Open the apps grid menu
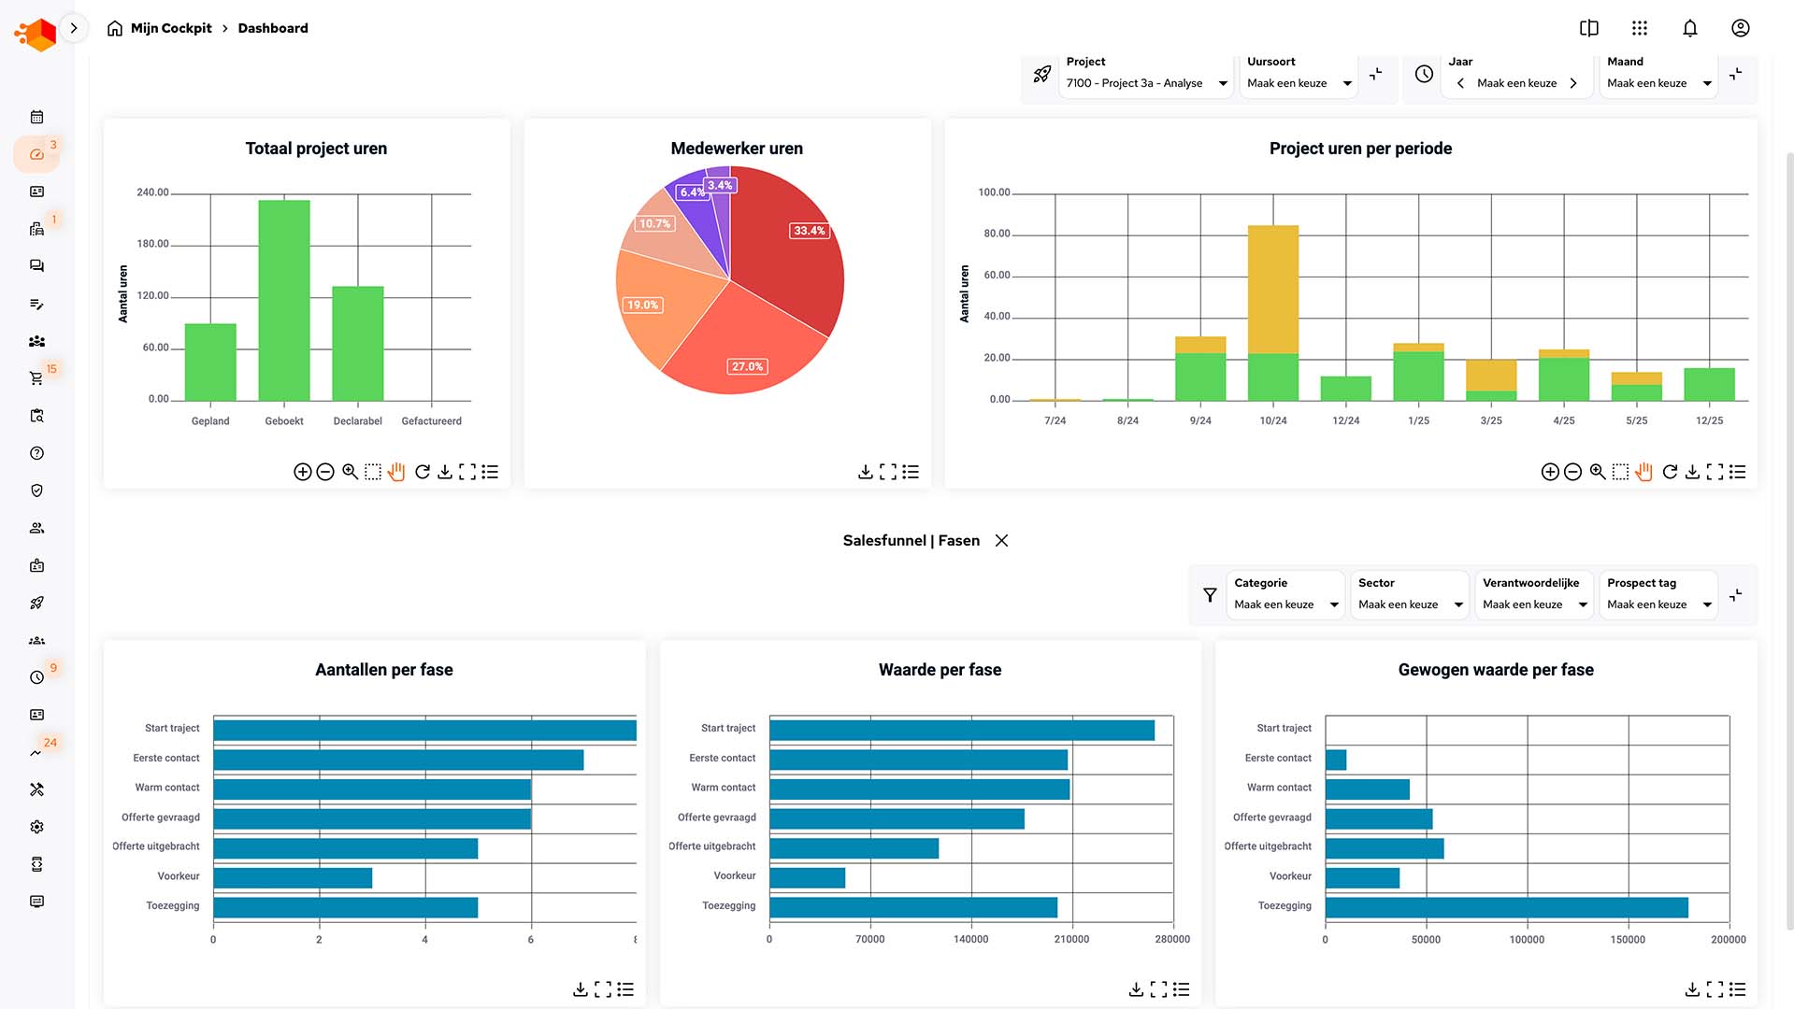 coord(1639,28)
